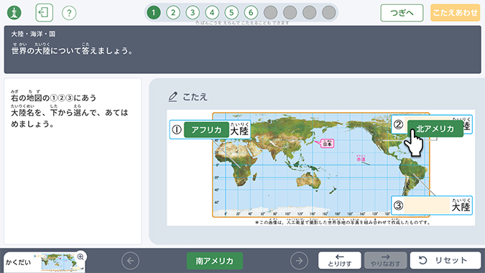Image resolution: width=485 pixels, height=273 pixels.
Task: Click the magnifier zoom icon on thumbnail
Action: pyautogui.click(x=80, y=256)
